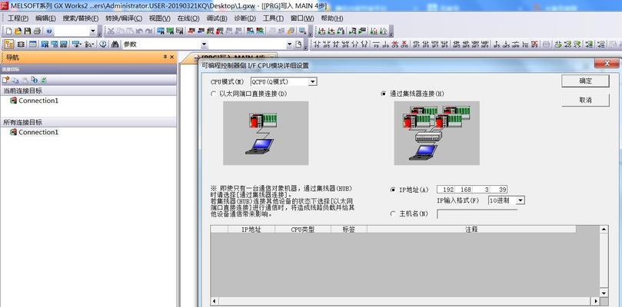Click the IP地址 column header

click(x=251, y=229)
